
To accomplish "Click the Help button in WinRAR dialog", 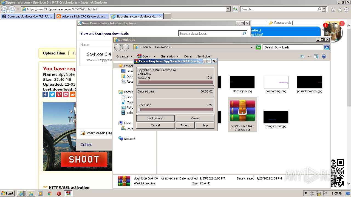I will coord(205,125).
